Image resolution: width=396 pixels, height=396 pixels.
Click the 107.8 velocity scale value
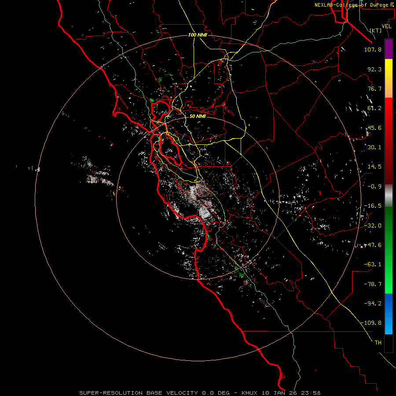tap(373, 49)
